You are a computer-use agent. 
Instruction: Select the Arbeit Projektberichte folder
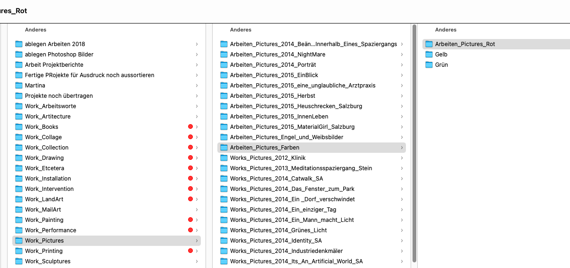tap(54, 65)
